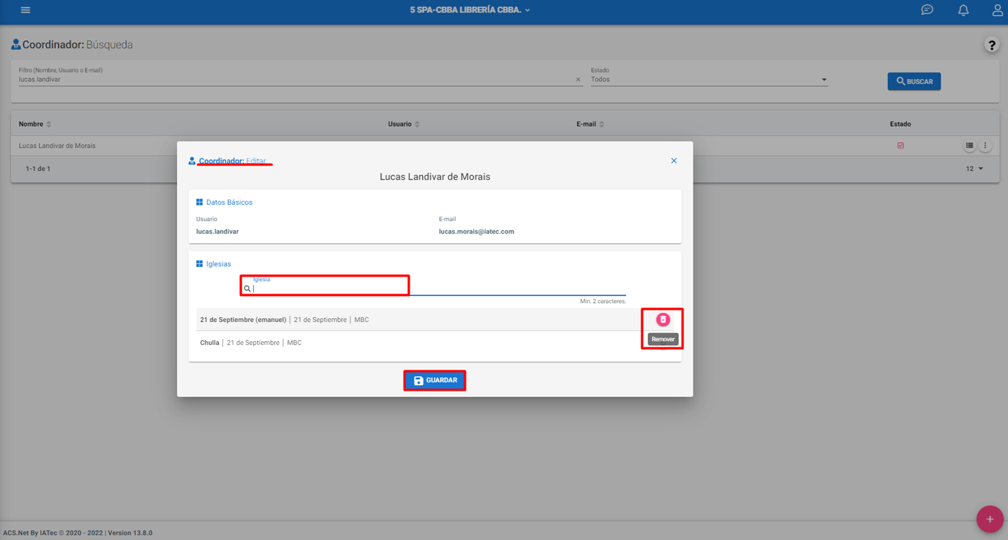Open the rows-per-page 12 dropdown
Screen dimensions: 1008x540
click(974, 169)
